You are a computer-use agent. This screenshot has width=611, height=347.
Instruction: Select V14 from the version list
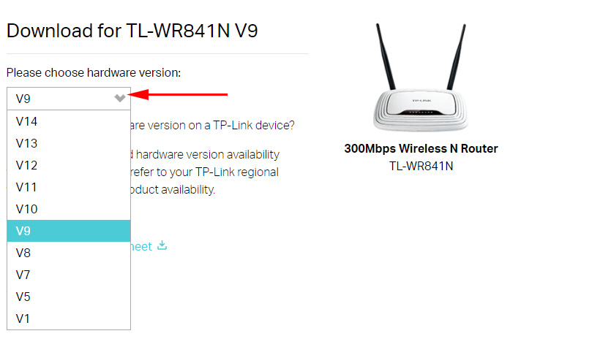click(69, 121)
